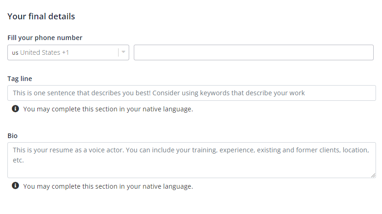Place cursor on 'etc.' in Bio placeholder

[x=18, y=160]
